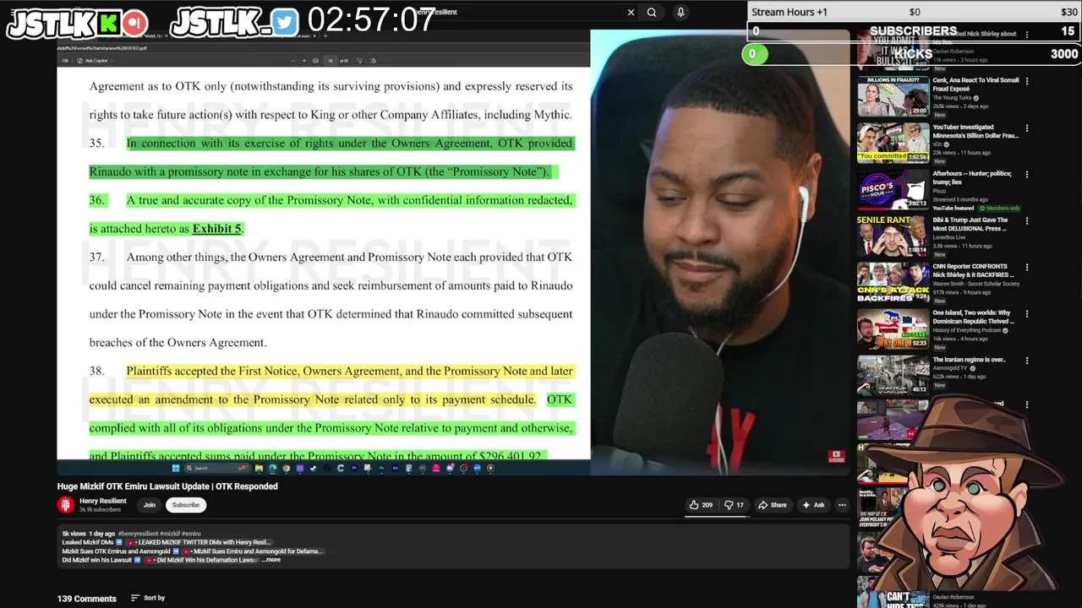
Task: Open options menu for Cenk, Ana video
Action: (1027, 81)
